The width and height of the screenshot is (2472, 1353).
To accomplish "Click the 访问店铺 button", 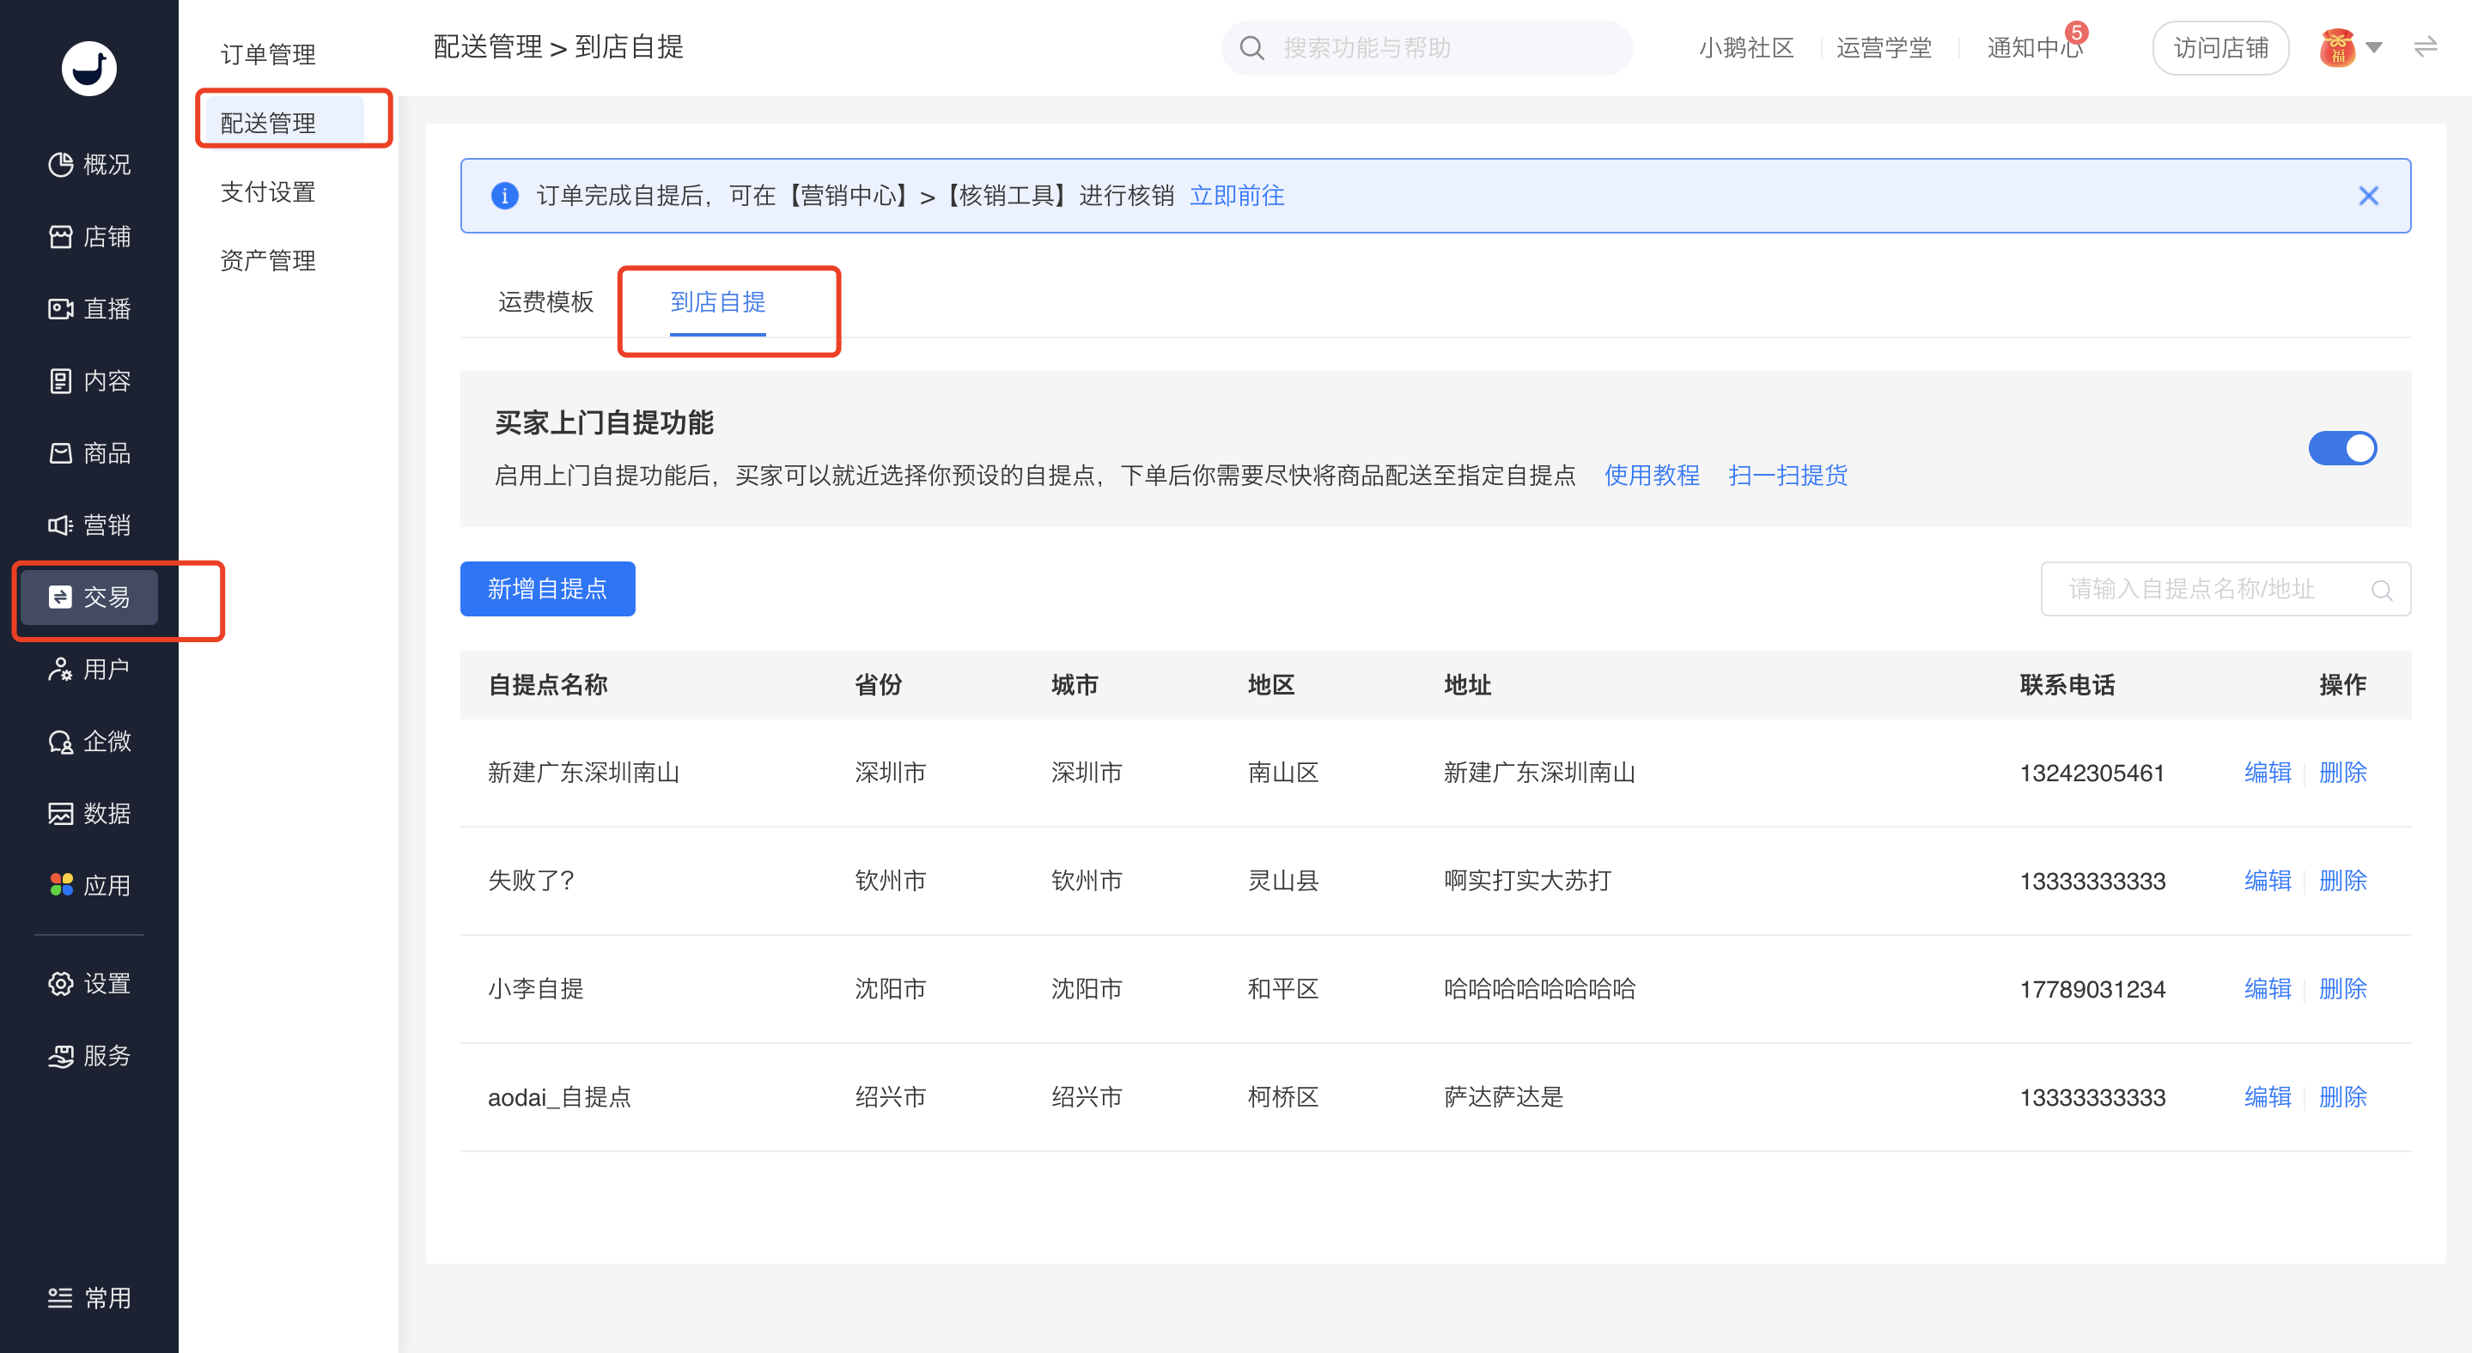I will coord(2220,48).
